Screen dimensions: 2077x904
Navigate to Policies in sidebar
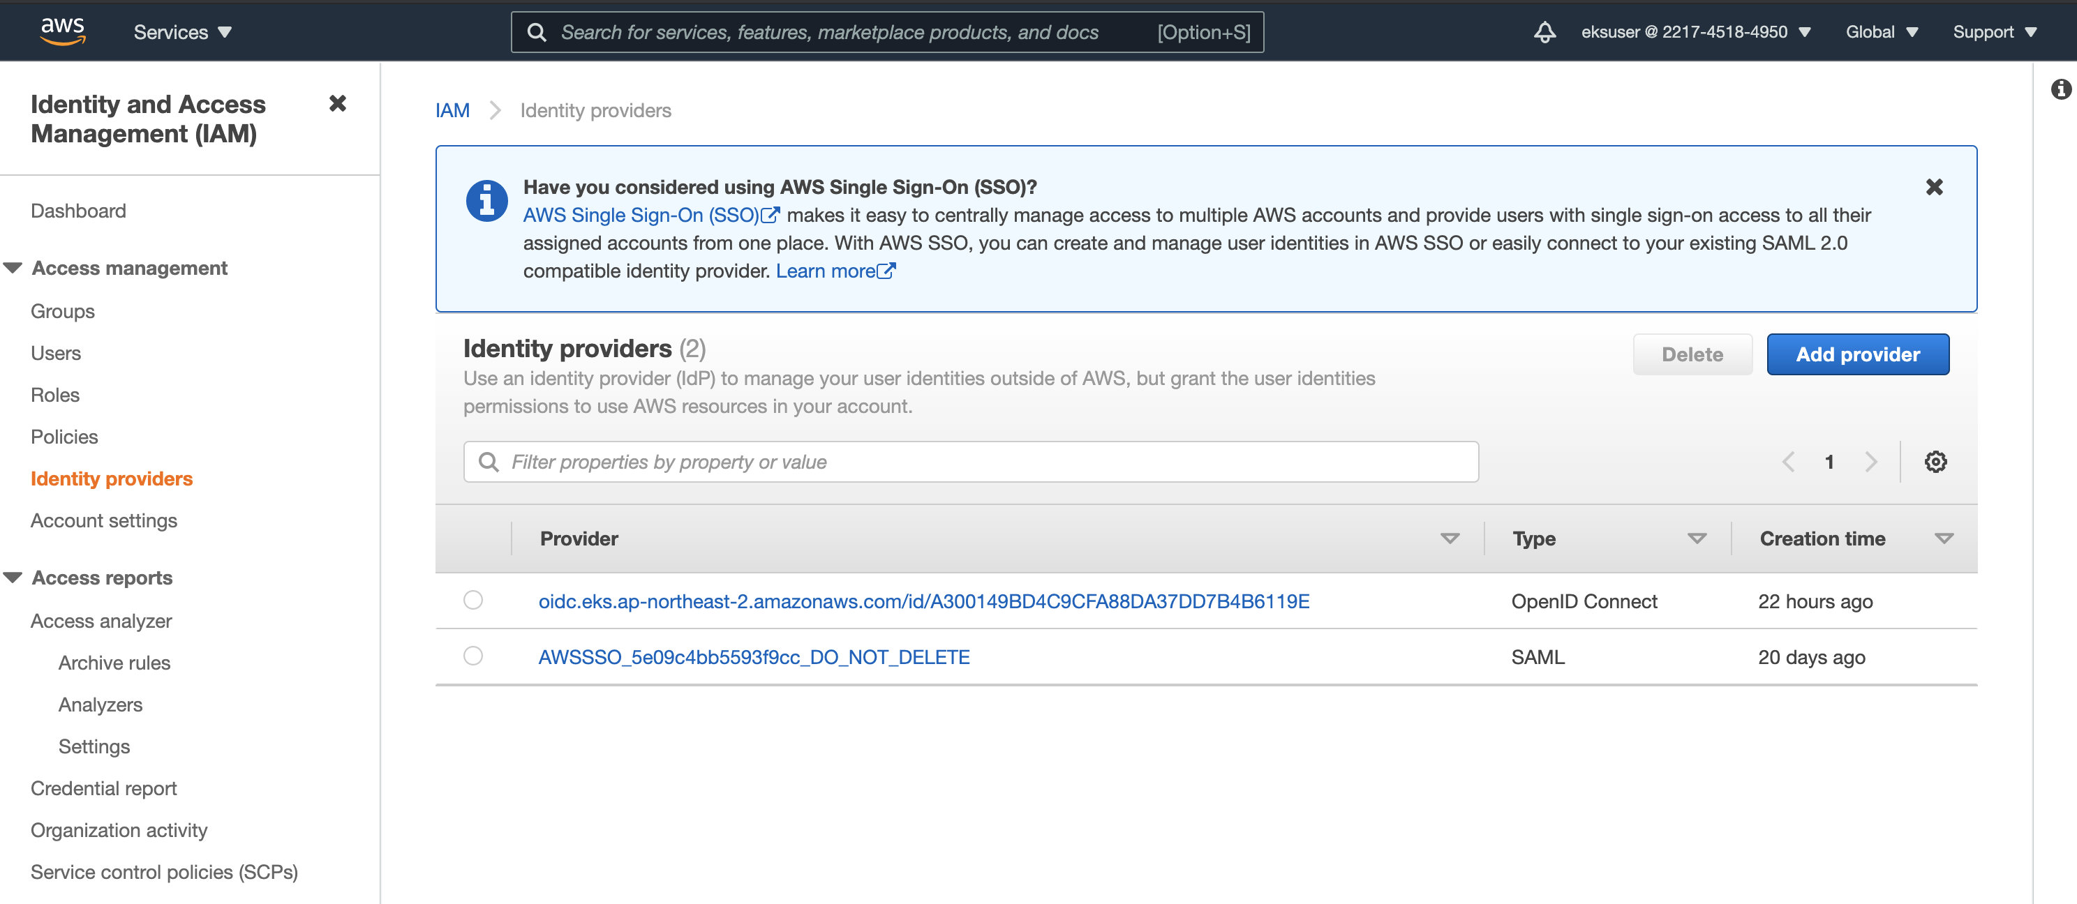coord(64,437)
